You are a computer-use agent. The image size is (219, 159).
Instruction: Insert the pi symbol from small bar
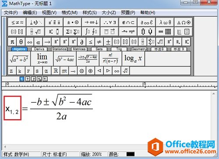[x=12, y=42]
